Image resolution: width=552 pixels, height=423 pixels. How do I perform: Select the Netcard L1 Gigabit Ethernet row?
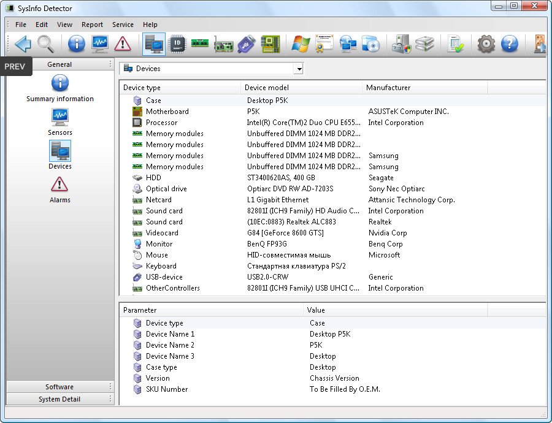click(x=332, y=199)
